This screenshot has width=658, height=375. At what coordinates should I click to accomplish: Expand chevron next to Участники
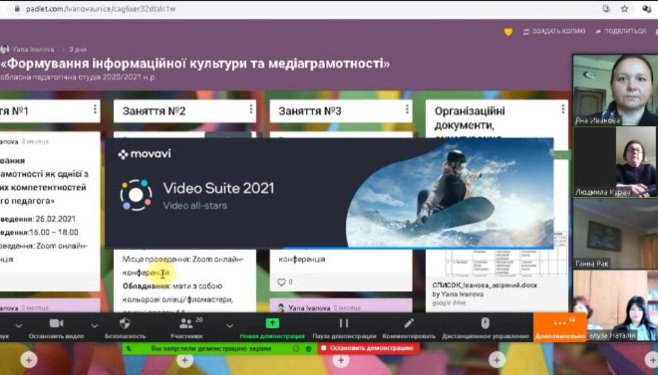point(229,326)
